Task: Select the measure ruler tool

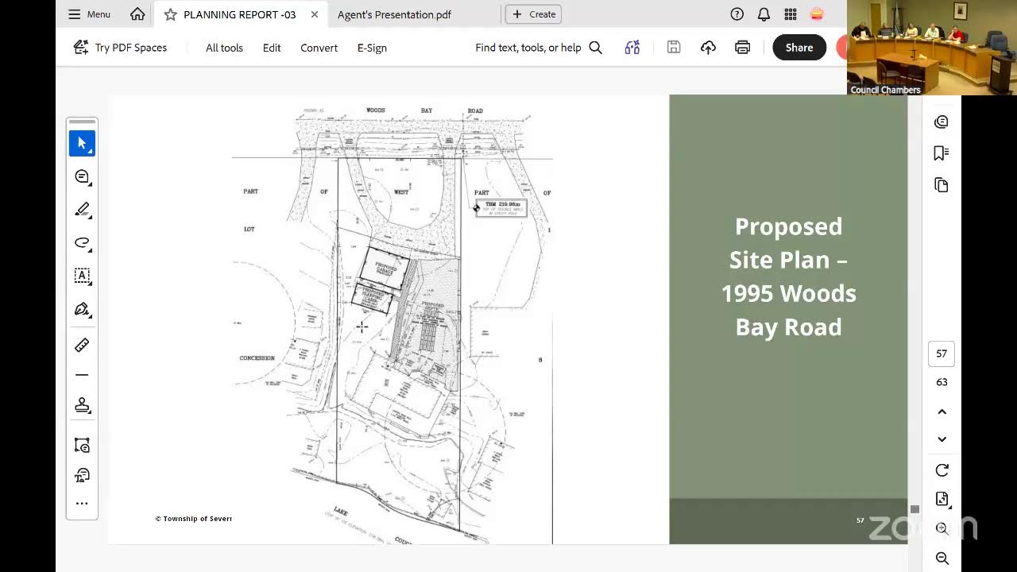Action: click(82, 345)
